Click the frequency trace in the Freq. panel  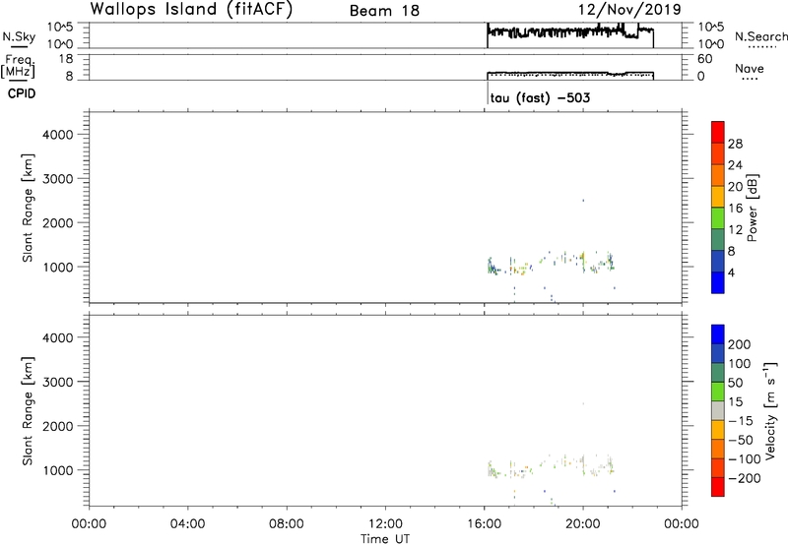570,73
